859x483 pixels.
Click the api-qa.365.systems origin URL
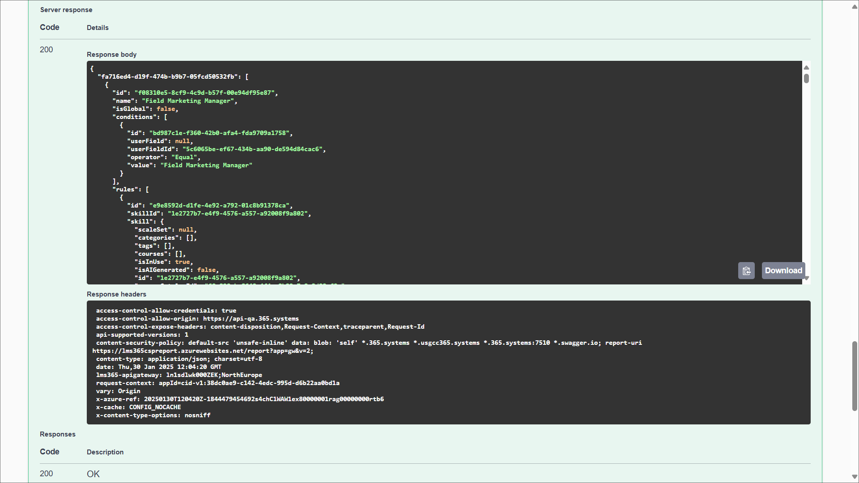pos(251,319)
